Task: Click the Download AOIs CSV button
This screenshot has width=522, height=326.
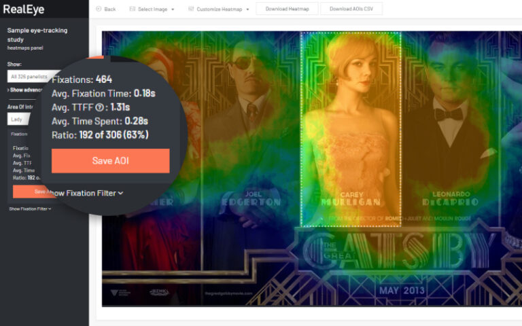Action: coord(351,9)
